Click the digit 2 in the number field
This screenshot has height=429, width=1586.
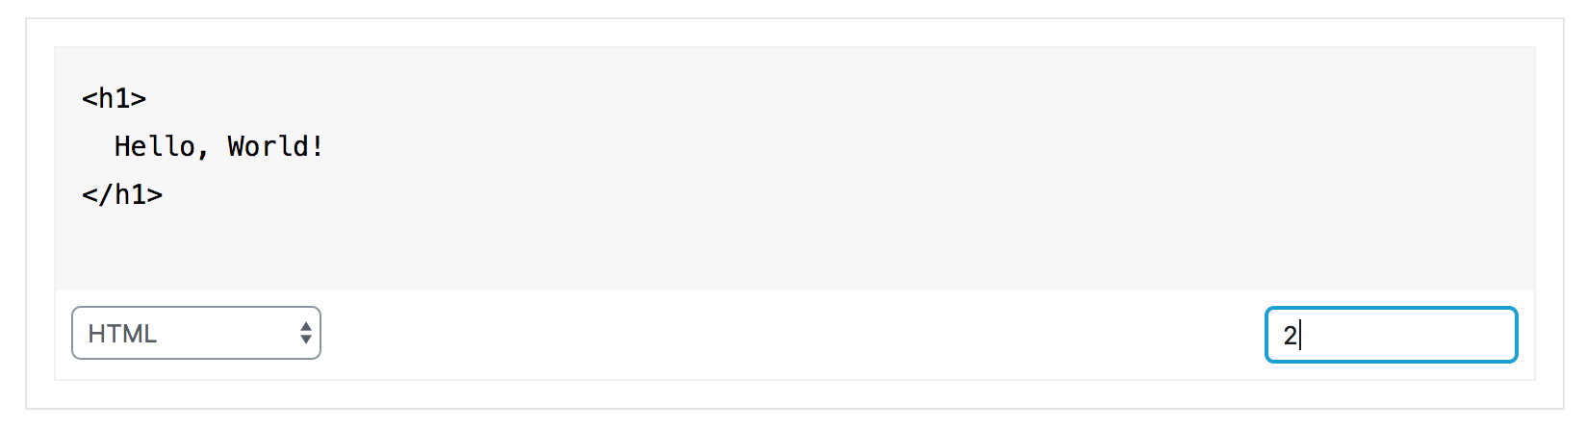point(1290,336)
